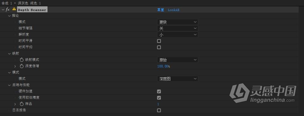The height and width of the screenshot is (116, 304).
Task: Click the 日志报告 property label
Action: coord(19,110)
